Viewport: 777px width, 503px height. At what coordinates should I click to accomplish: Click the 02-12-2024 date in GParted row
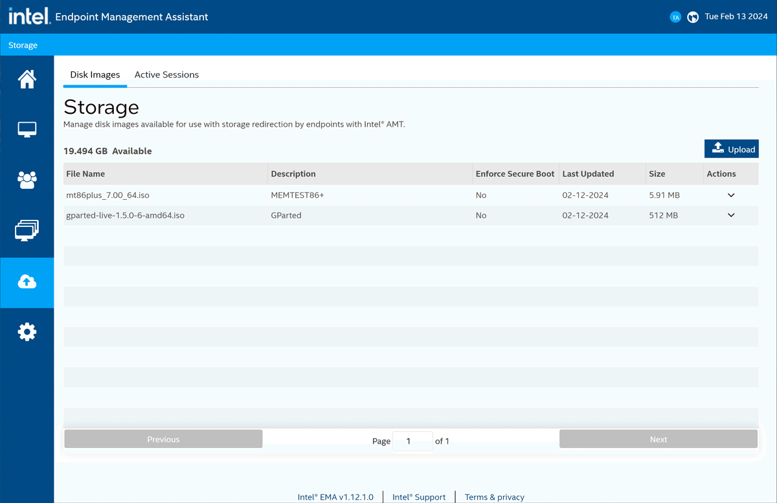click(x=585, y=215)
